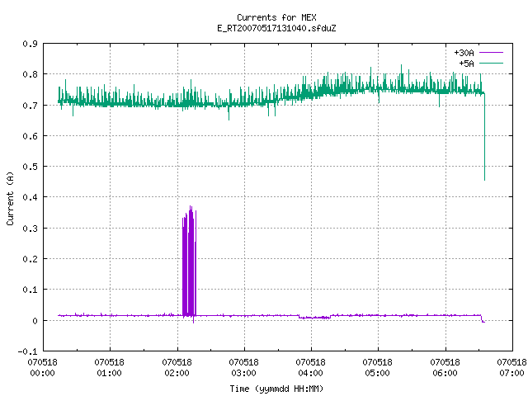The height and width of the screenshot is (396, 528).
Task: Click the 'Time (yymmdd HH:MM)' x-axis label
Action: pyautogui.click(x=276, y=389)
